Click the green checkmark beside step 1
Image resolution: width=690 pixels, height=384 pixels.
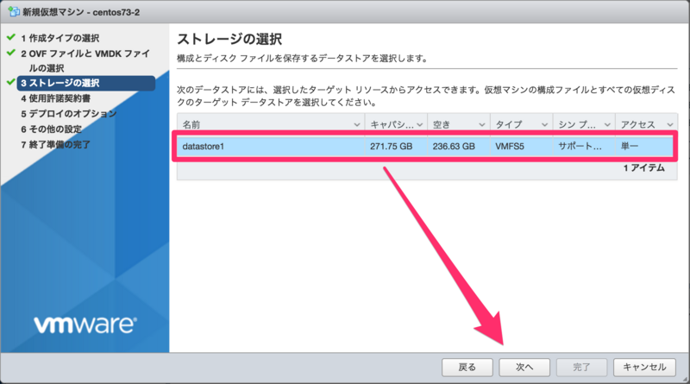tap(11, 37)
